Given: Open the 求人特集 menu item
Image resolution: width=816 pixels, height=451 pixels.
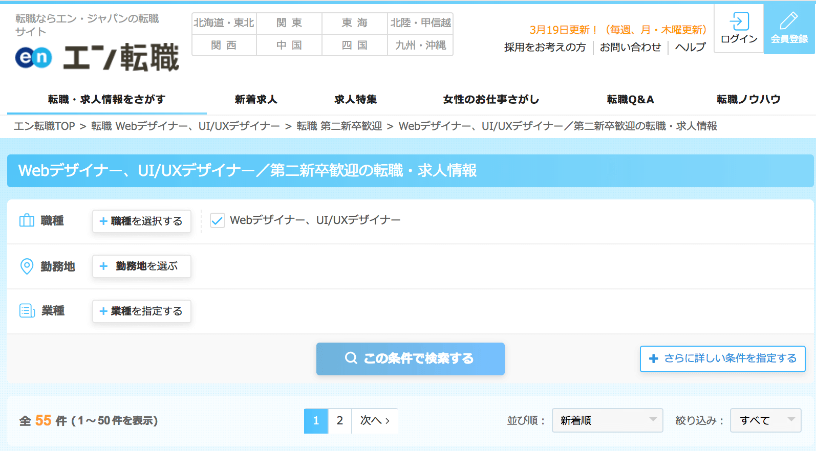Looking at the screenshot, I should [356, 99].
